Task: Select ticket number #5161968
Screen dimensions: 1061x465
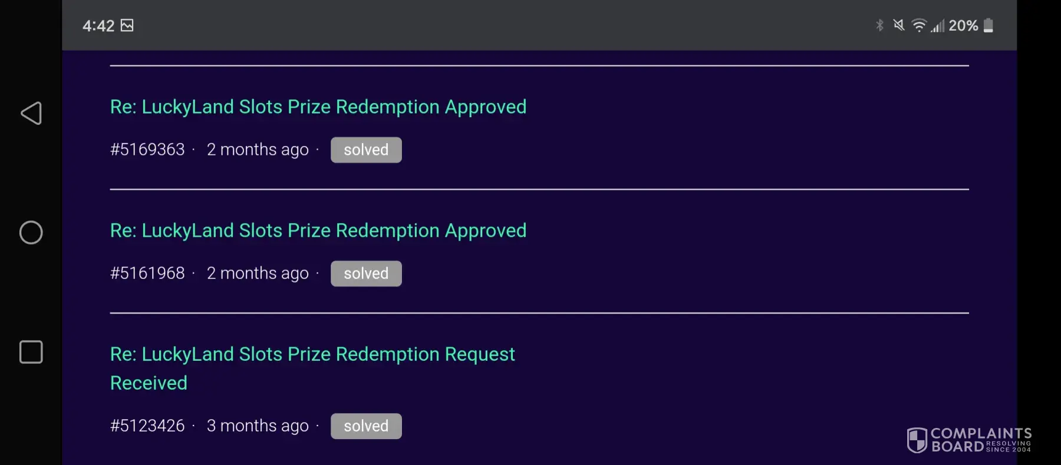Action: point(147,274)
